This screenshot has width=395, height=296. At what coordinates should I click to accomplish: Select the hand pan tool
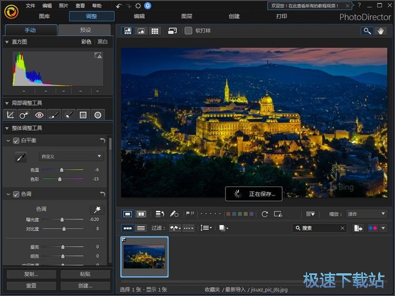[380, 31]
